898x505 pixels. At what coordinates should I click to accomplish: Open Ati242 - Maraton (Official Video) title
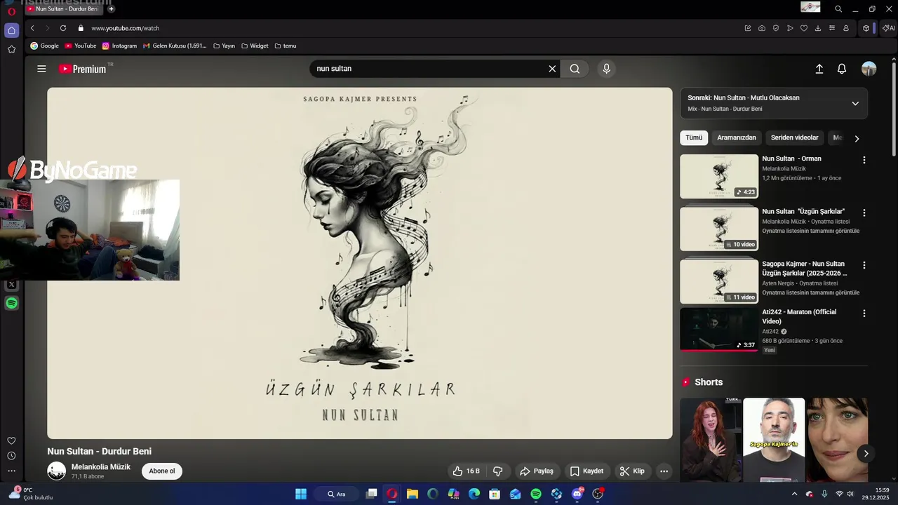799,316
